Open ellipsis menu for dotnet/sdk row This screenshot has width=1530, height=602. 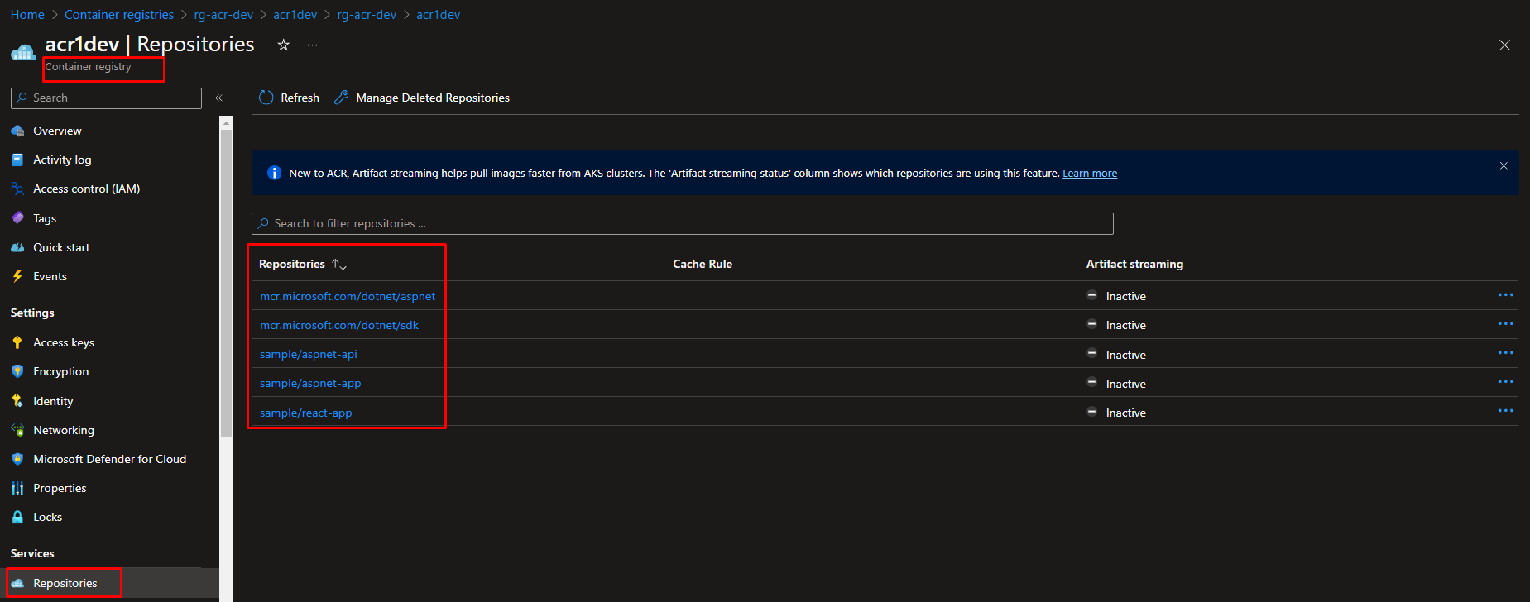click(x=1505, y=324)
